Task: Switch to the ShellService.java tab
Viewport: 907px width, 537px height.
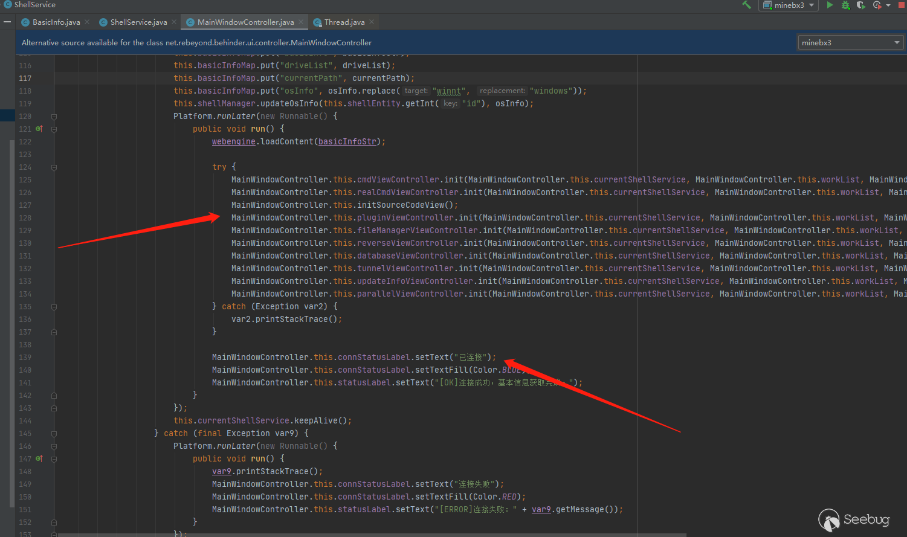Action: click(138, 22)
